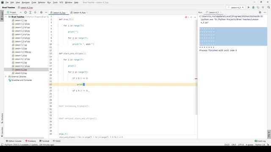Screen dimensions: 271x152
Task: Click the line:column indicator in status bar
Action: pyautogui.click(x=227, y=144)
